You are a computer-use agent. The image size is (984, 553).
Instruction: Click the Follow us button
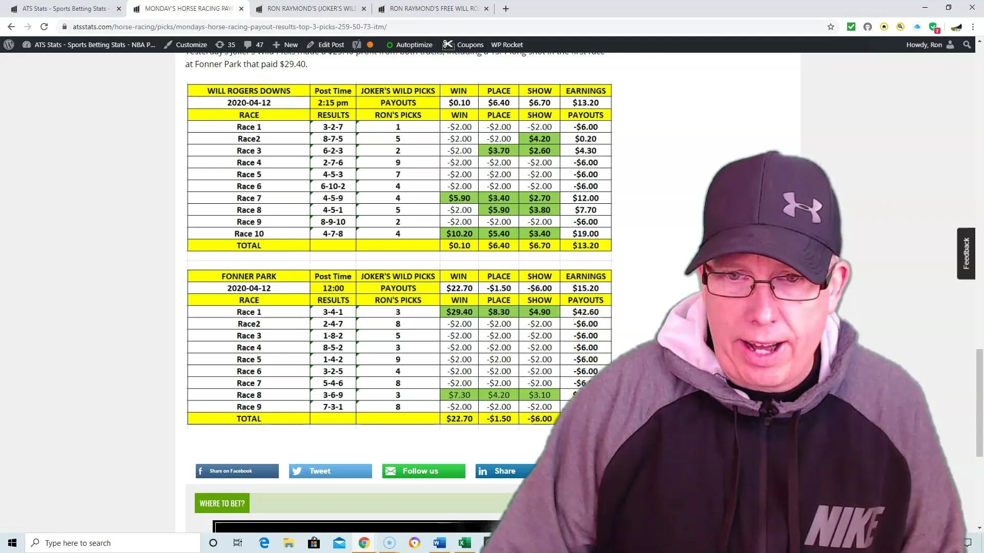click(x=423, y=471)
